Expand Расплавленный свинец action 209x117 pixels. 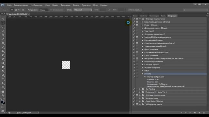tap(142, 40)
